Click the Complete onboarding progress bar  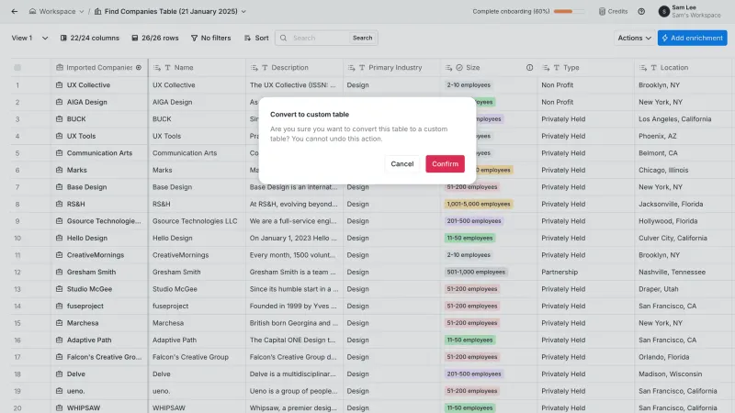569,11
